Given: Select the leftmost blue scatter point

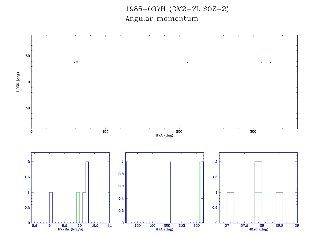Looking at the screenshot, I should [x=75, y=62].
